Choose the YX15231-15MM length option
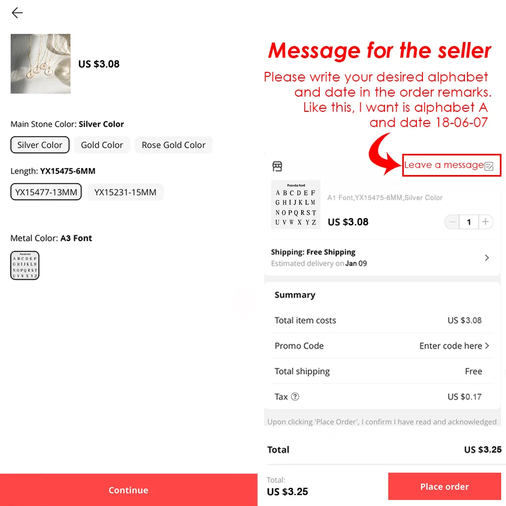Viewport: 506px width, 506px height. tap(125, 192)
